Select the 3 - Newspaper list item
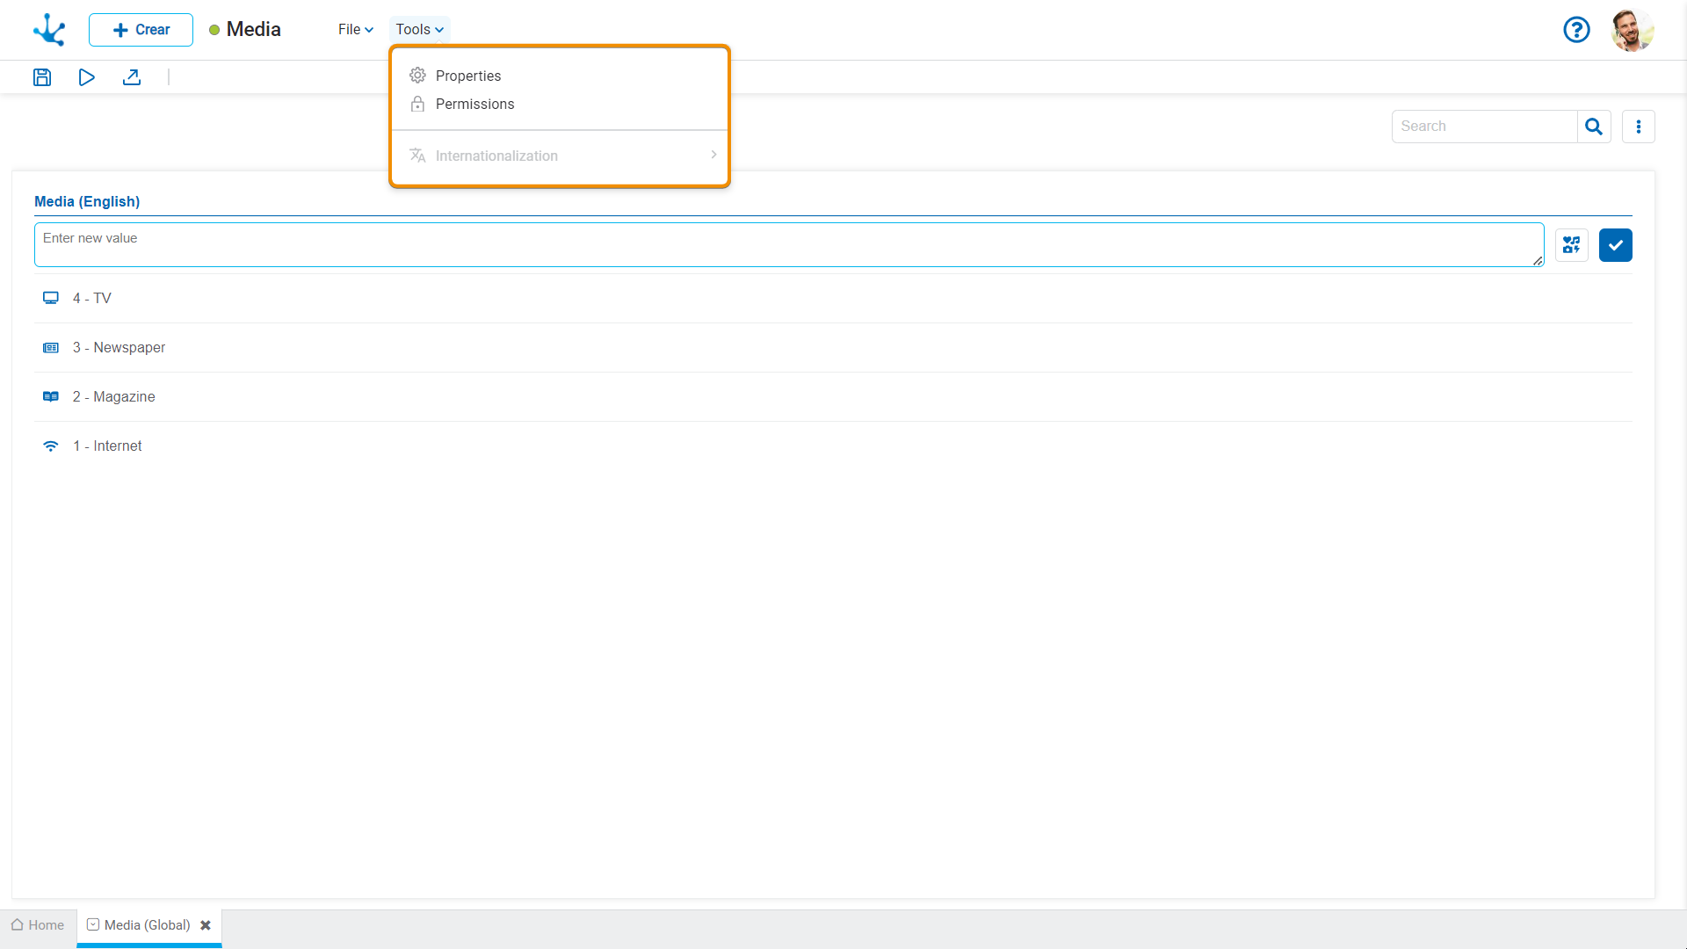 (119, 348)
